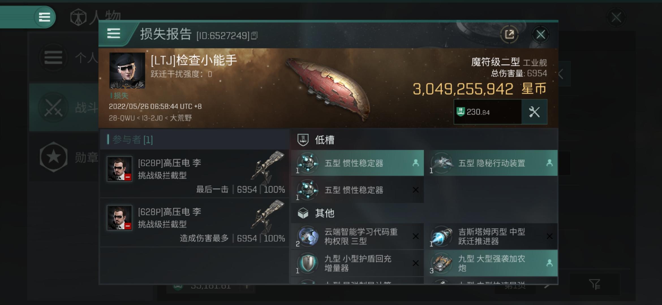Click the filter icon at bottom right
Screen dimensions: 662x305
594,284
